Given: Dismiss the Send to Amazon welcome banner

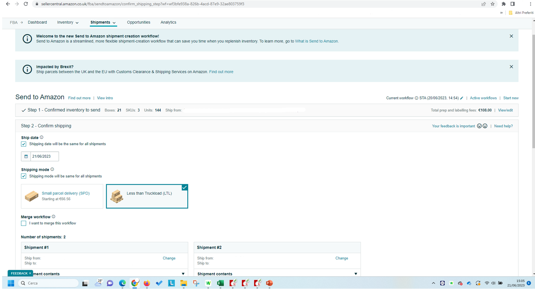Looking at the screenshot, I should 511,36.
